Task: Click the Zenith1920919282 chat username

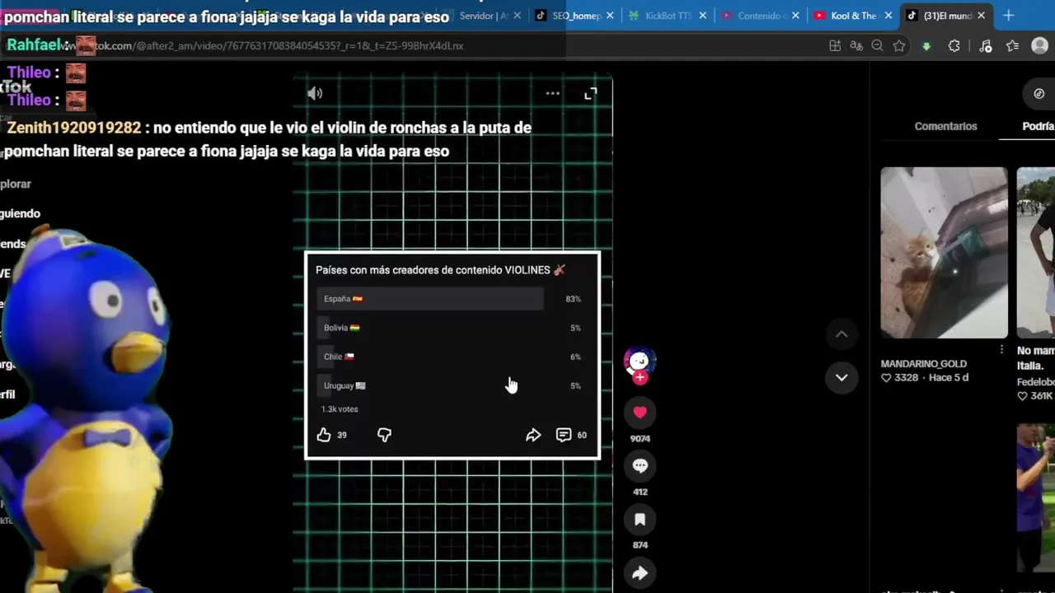Action: pos(74,128)
